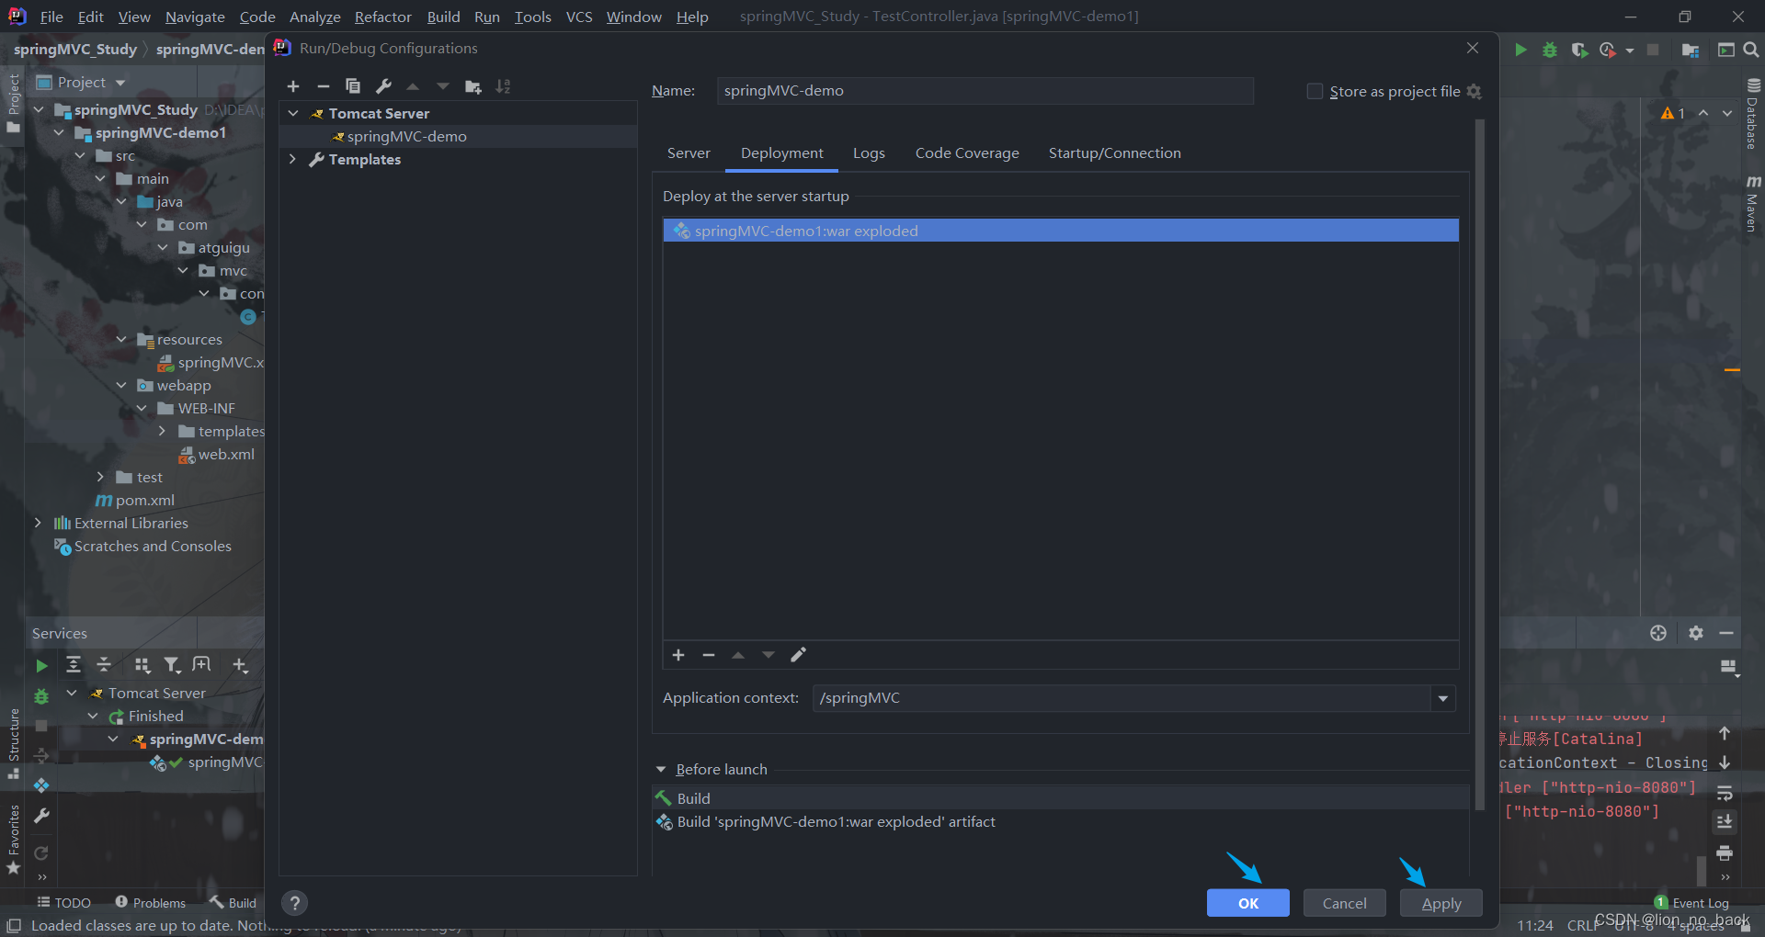Viewport: 1765px width, 937px height.
Task: Open the Application context dropdown
Action: (1443, 698)
